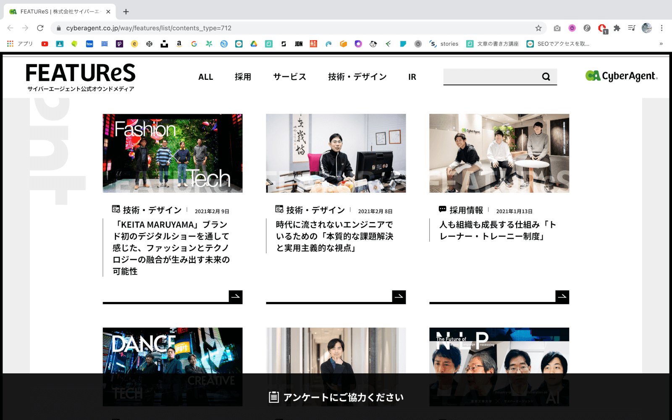This screenshot has width=672, height=420.
Task: Click the browser address bar URL
Action: tap(149, 28)
